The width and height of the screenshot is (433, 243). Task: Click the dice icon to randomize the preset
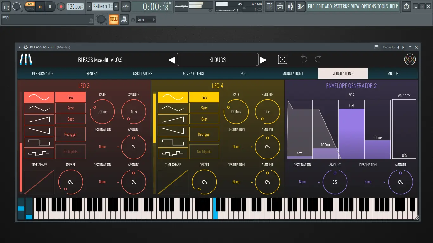(x=282, y=59)
